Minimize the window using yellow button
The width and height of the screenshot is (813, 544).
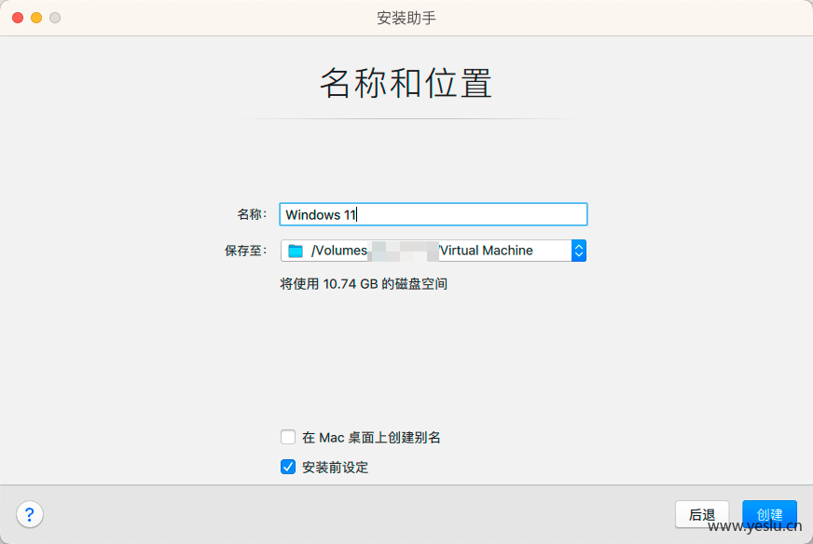point(36,18)
